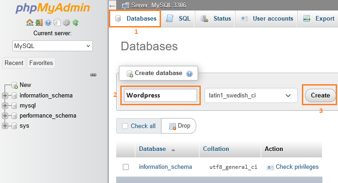Image resolution: width=338 pixels, height=183 pixels.
Task: Tick the information_schema row checkbox
Action: pos(126,167)
